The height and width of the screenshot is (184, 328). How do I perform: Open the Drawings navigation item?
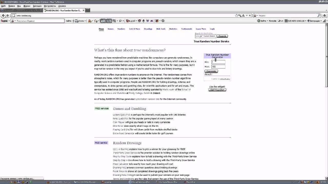(148, 29)
